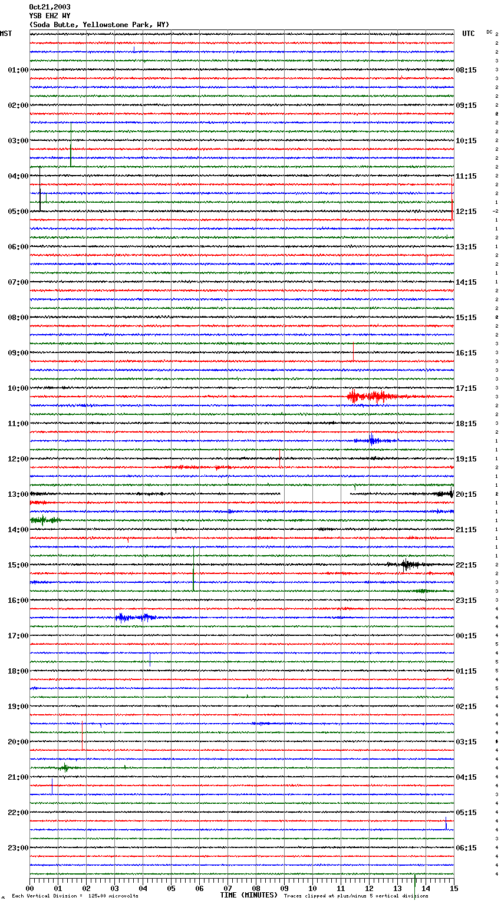This screenshot has height=904, width=501.
Task: Select the station code YSB EHZ WY
Action: [50, 16]
